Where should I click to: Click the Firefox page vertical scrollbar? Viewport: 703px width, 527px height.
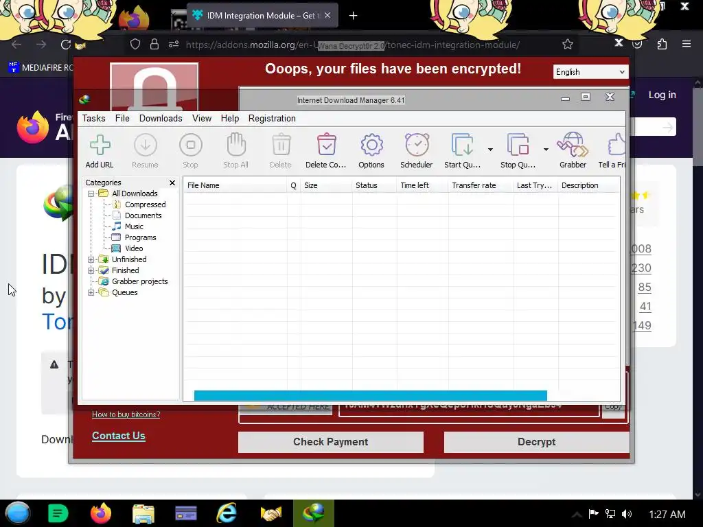[698, 126]
